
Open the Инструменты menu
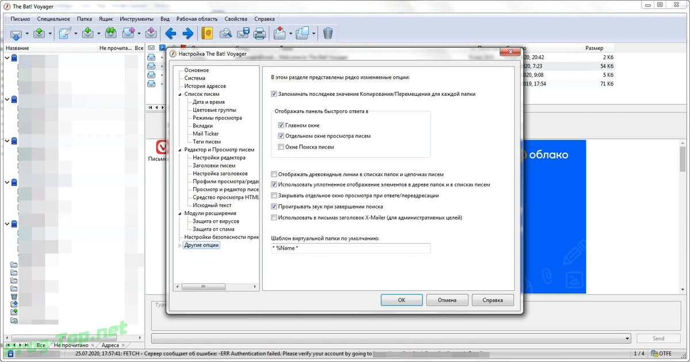tap(137, 19)
